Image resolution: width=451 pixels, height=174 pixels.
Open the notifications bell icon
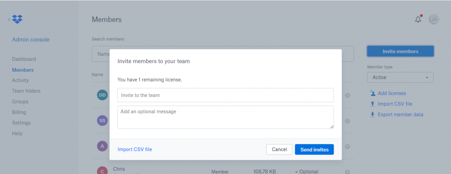click(418, 19)
